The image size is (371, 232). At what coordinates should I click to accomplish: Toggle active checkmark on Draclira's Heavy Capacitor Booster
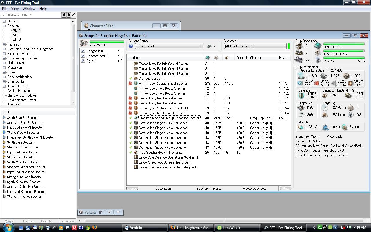130,118
